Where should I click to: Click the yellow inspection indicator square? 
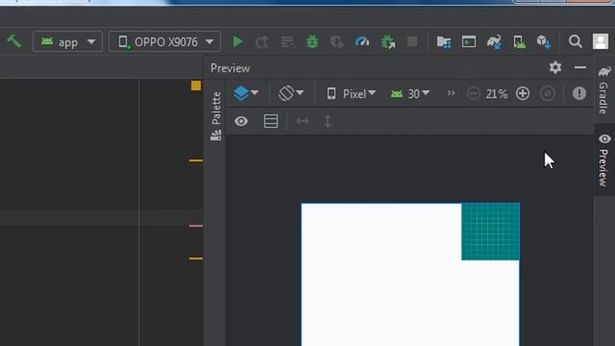196,86
